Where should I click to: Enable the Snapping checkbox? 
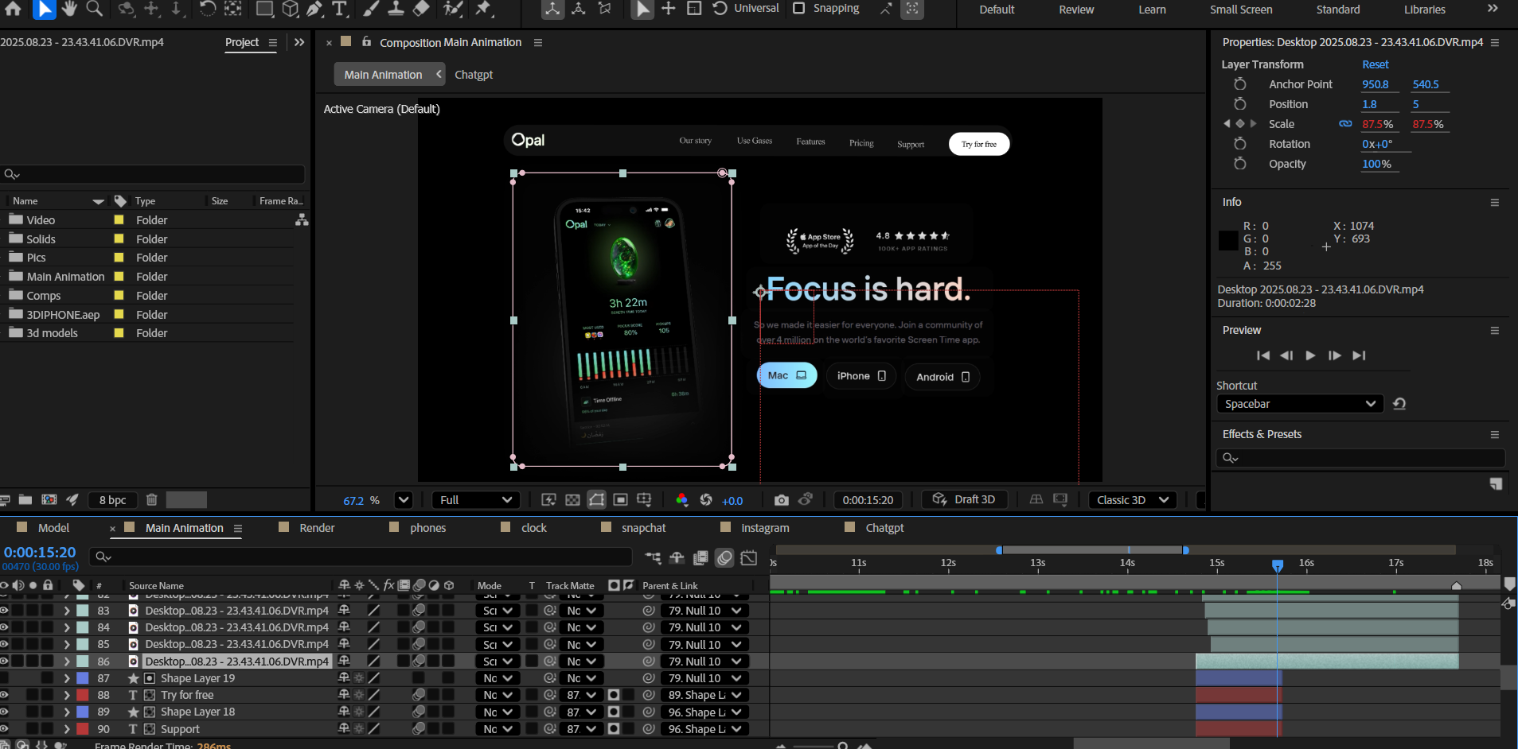pyautogui.click(x=799, y=9)
